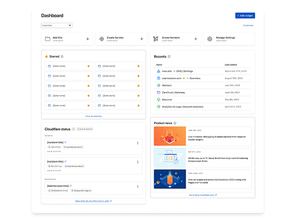Screen dimensions: 295x221
Task: Click DNS | Settings in mov.site row
Action: (x=184, y=71)
